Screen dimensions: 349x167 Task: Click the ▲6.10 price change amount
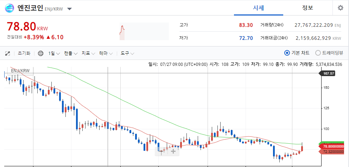(x=55, y=37)
